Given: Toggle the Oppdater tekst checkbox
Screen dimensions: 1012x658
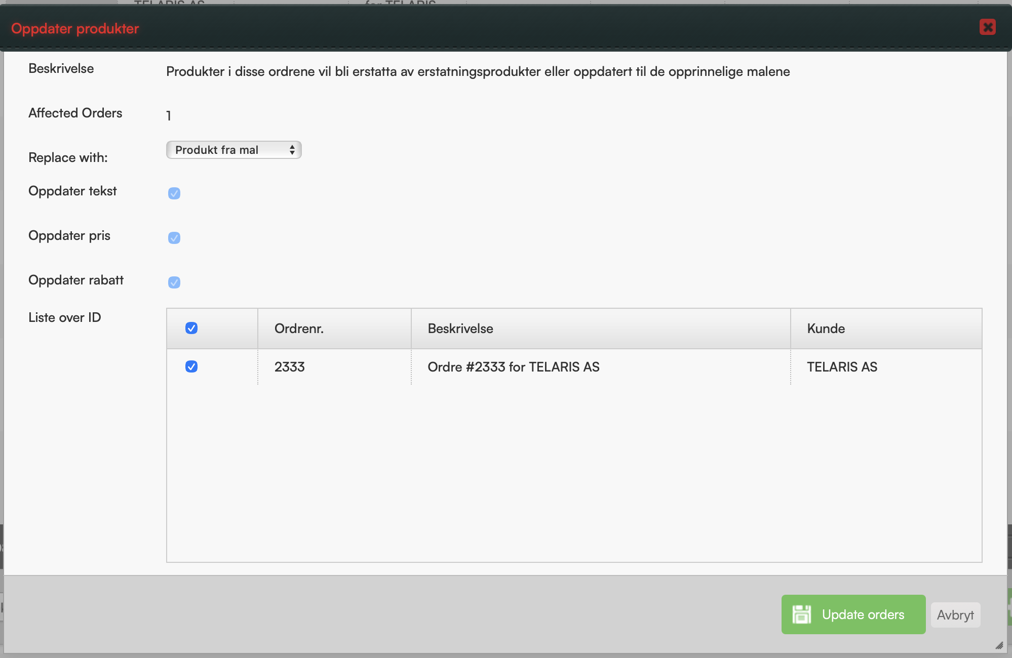Looking at the screenshot, I should click(174, 193).
